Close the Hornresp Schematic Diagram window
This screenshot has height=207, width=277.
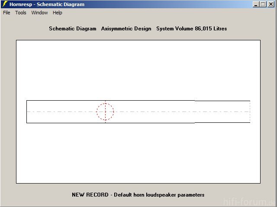point(271,4)
